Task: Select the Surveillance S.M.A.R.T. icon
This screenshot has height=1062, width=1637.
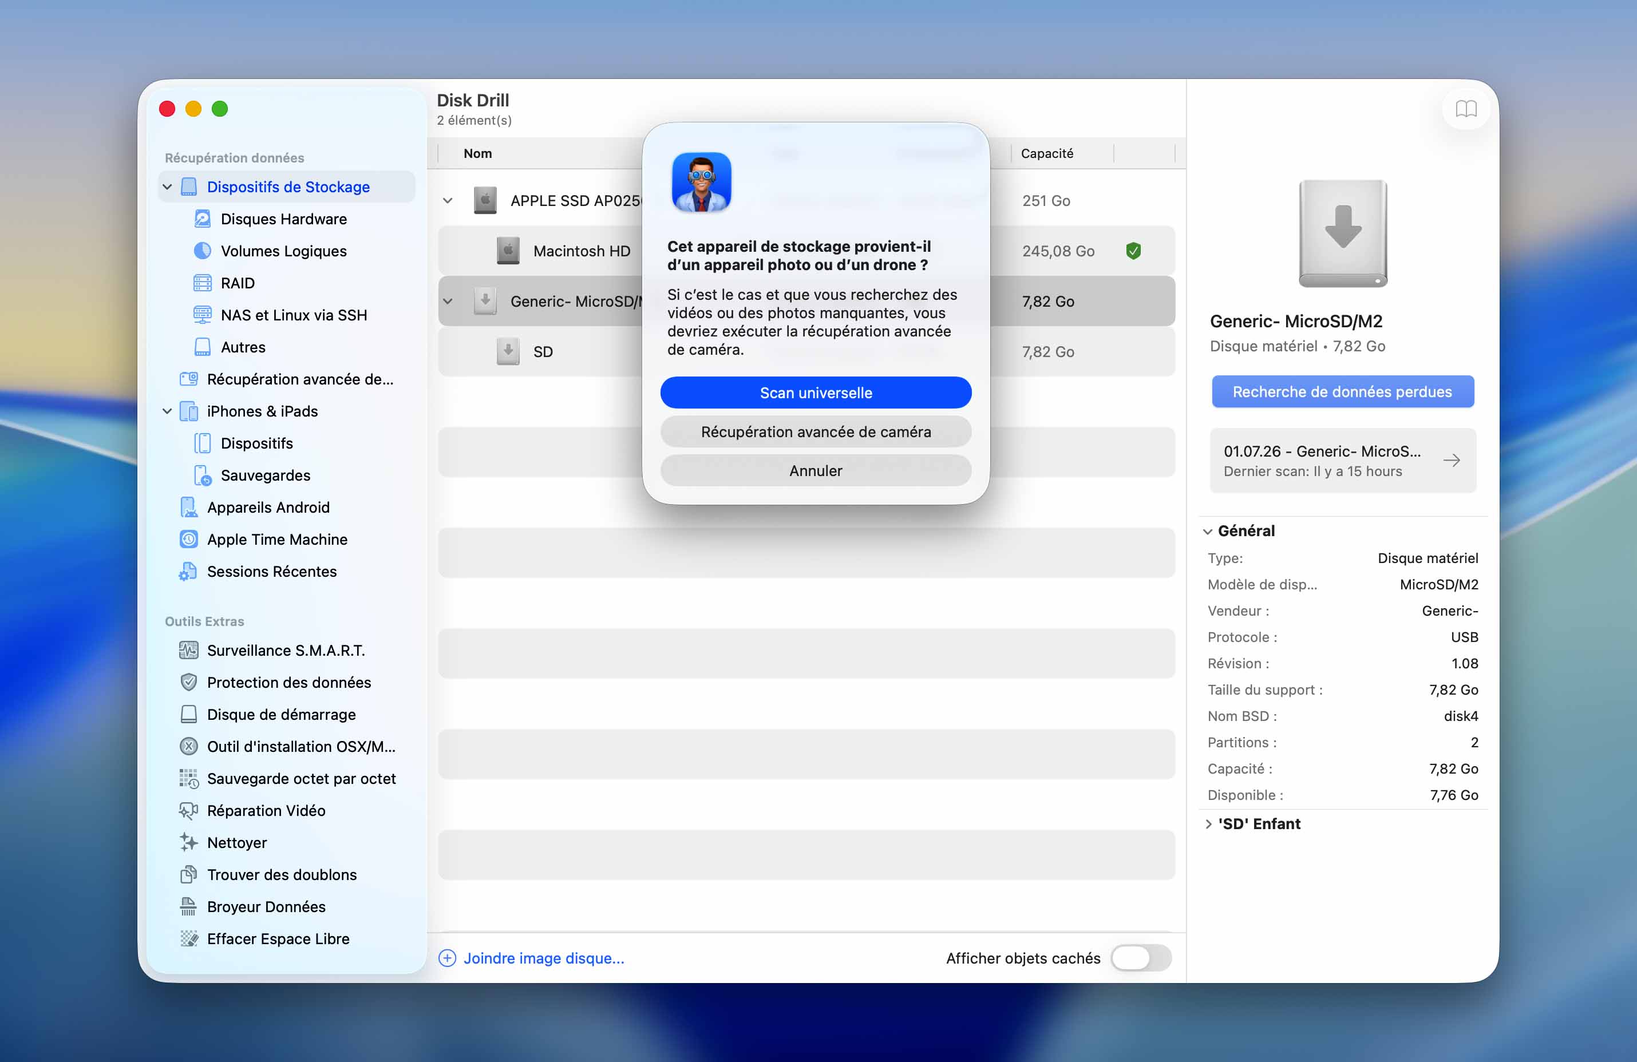Action: tap(188, 650)
